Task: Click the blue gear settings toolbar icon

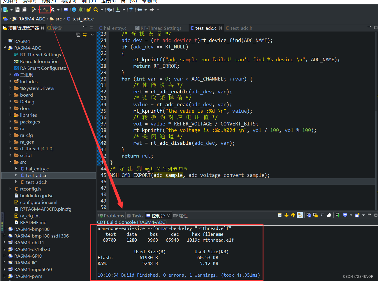Action: (x=74, y=10)
